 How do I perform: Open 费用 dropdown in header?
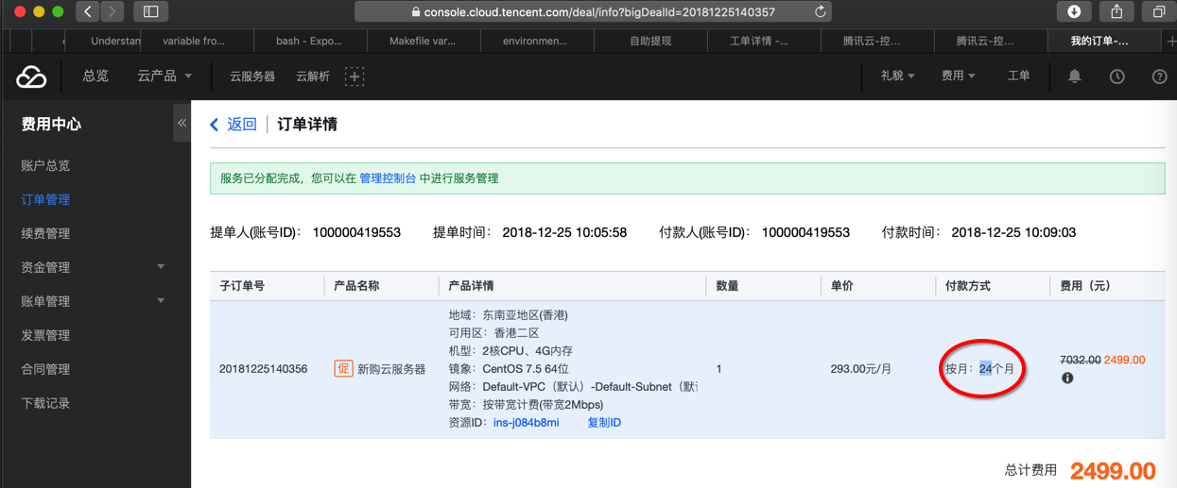point(958,76)
